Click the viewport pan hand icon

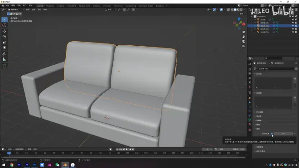click(243, 37)
